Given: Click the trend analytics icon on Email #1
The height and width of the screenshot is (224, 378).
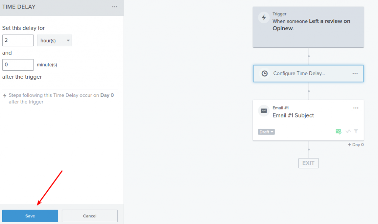Looking at the screenshot, I should pyautogui.click(x=348, y=131).
